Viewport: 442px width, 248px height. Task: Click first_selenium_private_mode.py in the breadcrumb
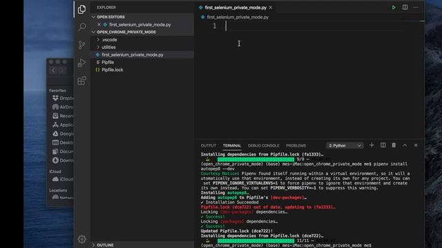238,17
